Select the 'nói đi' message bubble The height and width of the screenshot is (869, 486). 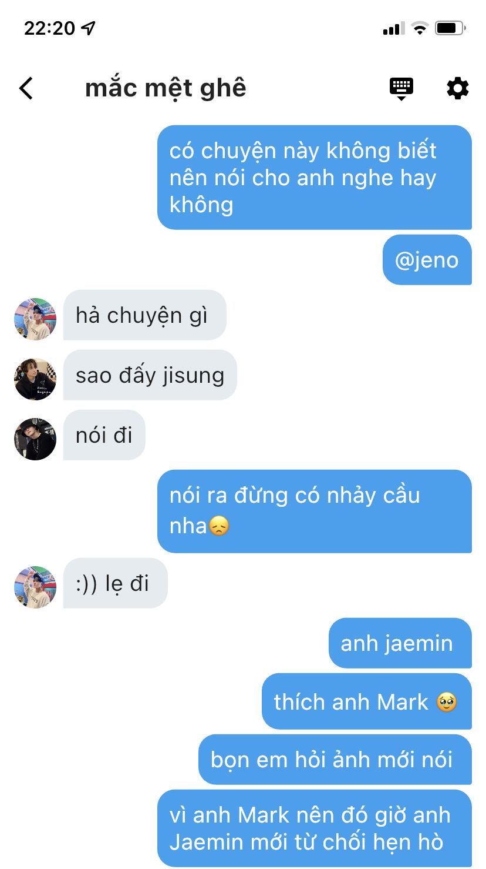pos(104,435)
